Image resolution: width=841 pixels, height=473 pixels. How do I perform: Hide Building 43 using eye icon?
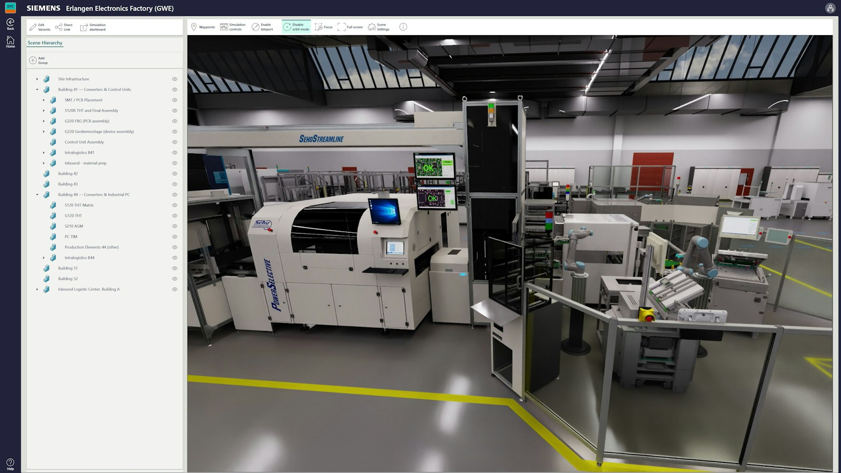175,184
